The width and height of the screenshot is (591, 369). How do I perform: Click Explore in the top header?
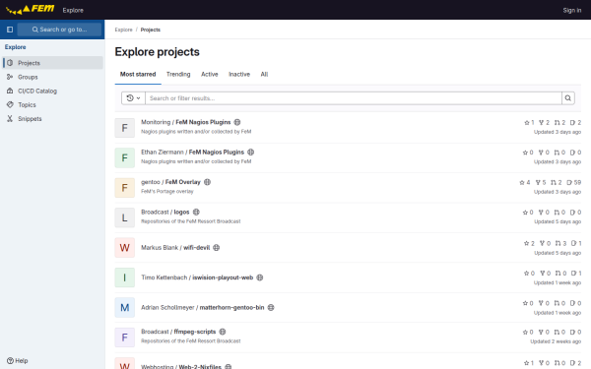(x=73, y=10)
